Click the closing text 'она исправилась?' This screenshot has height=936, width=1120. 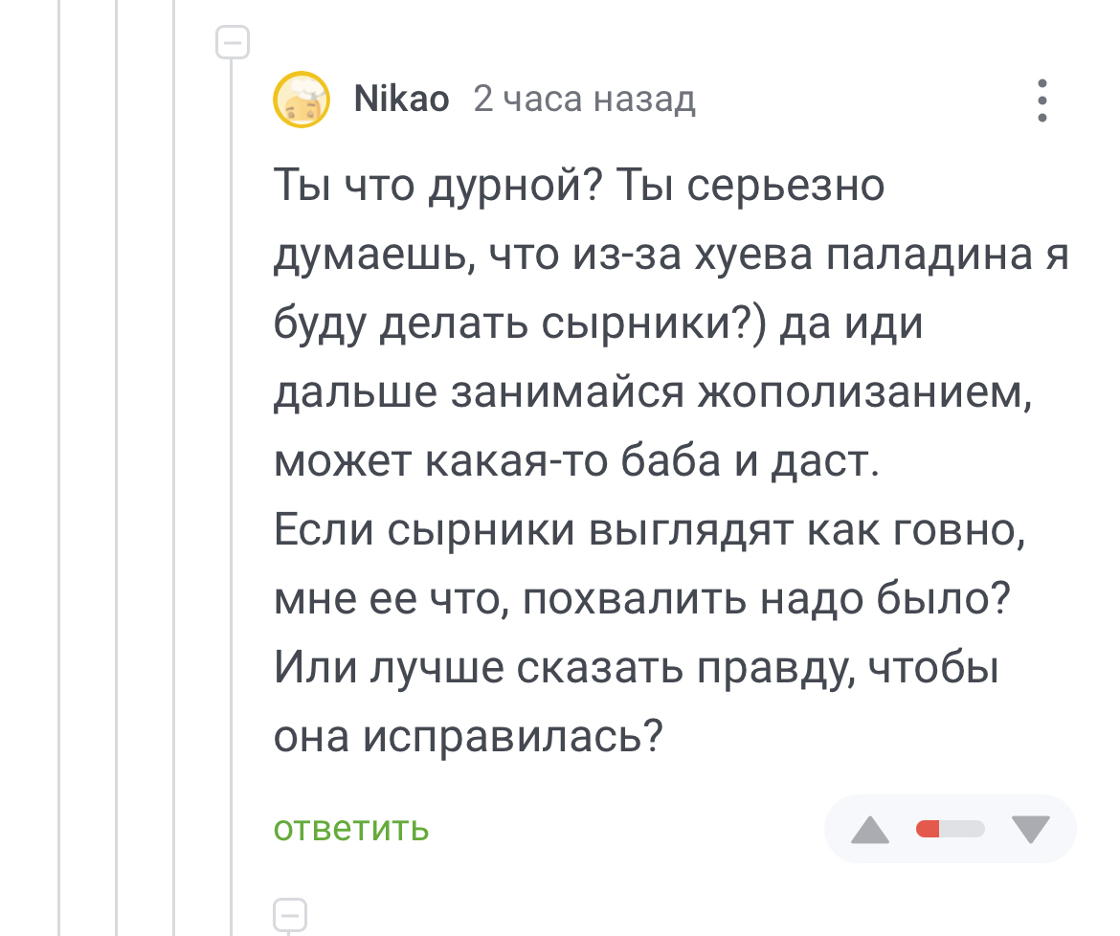pyautogui.click(x=468, y=736)
